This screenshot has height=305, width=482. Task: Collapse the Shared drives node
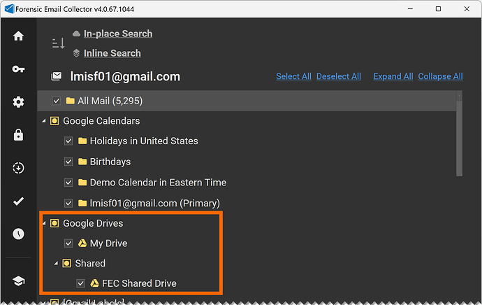pyautogui.click(x=57, y=264)
